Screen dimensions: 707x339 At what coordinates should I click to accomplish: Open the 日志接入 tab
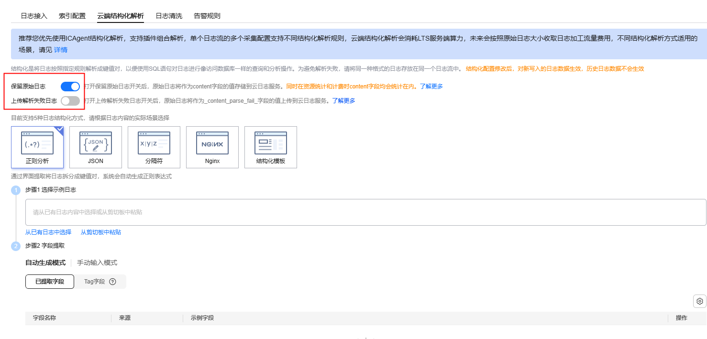(34, 16)
